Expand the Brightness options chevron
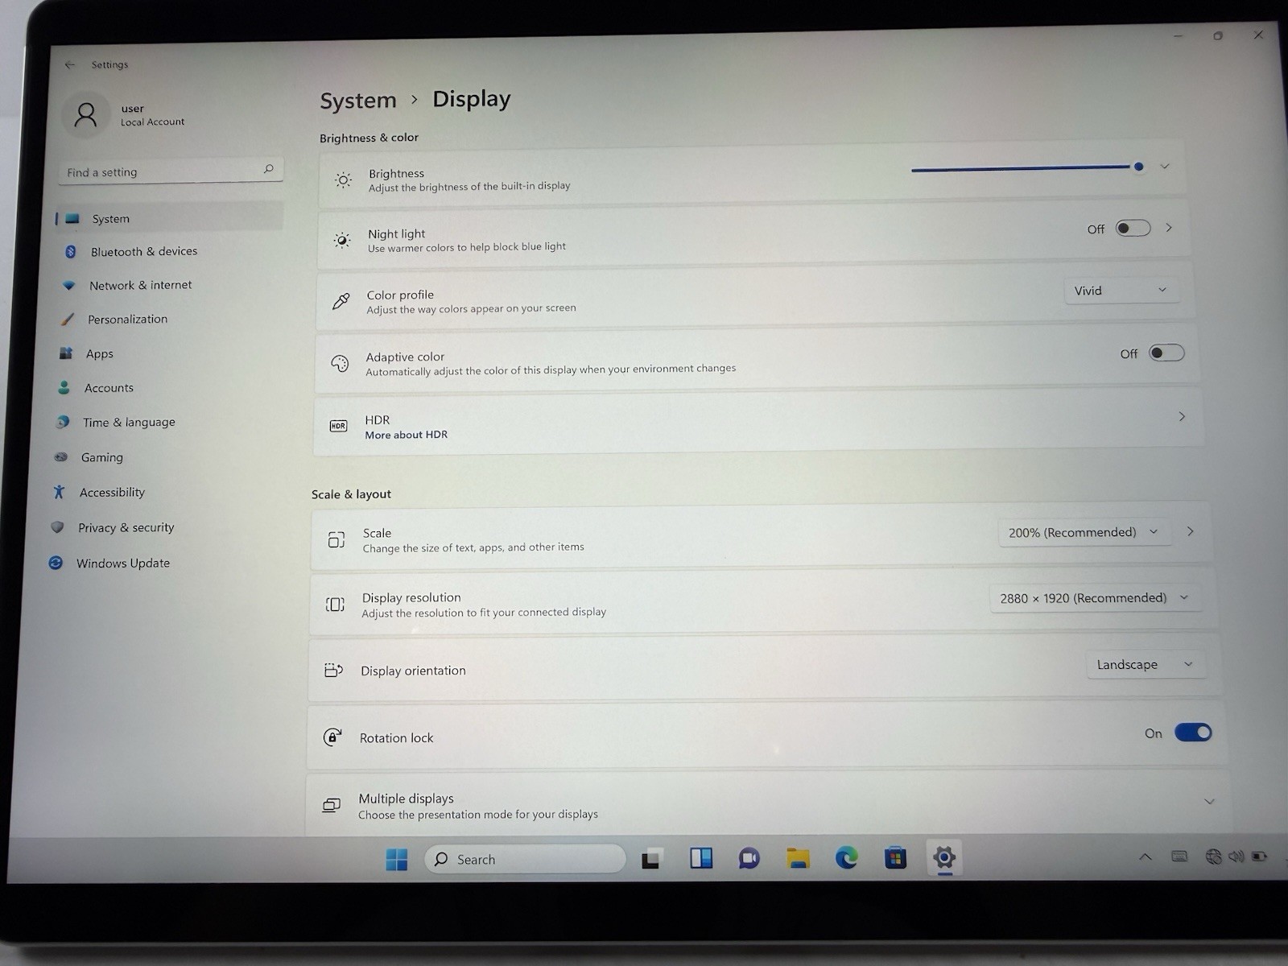Viewport: 1288px width, 966px height. pos(1165,167)
